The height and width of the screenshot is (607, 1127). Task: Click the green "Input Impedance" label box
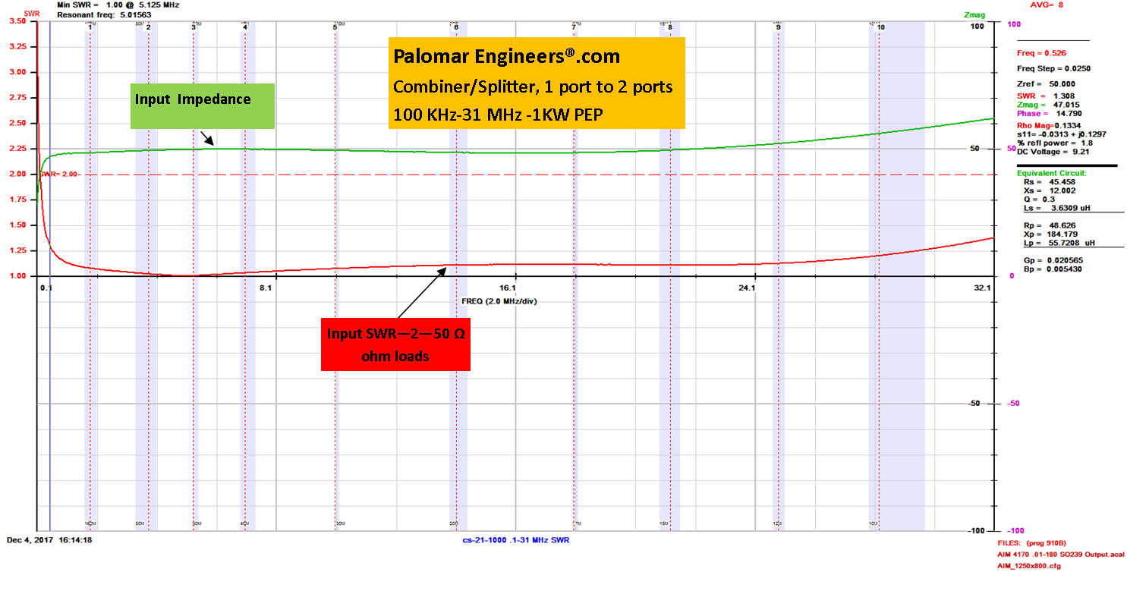(202, 105)
